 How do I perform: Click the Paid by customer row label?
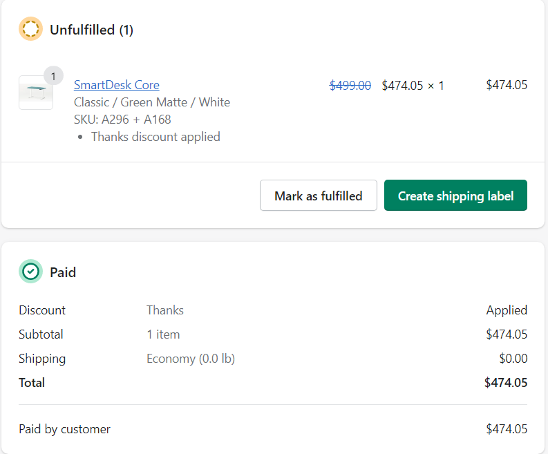[x=64, y=429]
